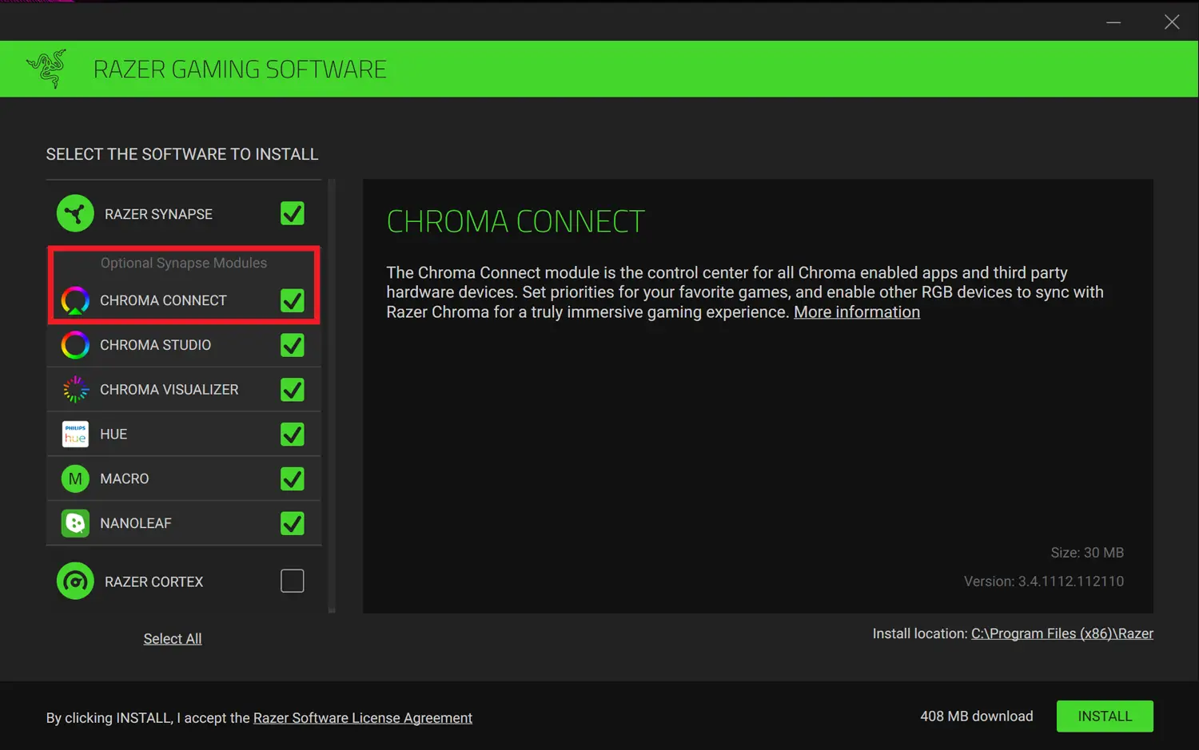Click the INSTALL button

point(1105,716)
